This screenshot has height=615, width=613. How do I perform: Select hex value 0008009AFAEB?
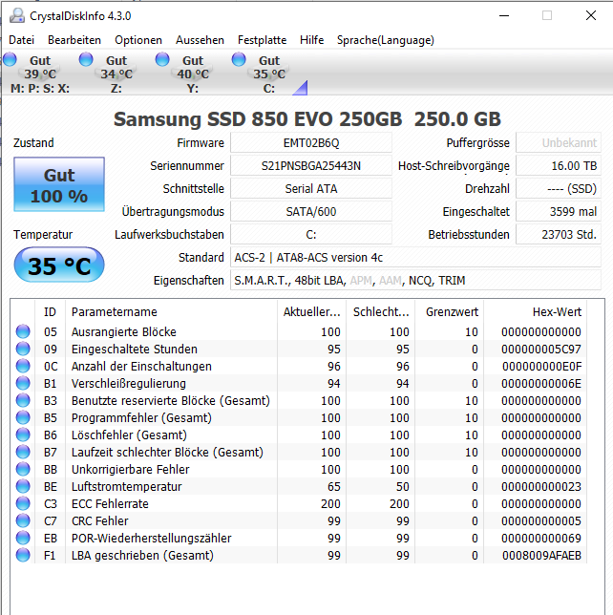(x=542, y=556)
